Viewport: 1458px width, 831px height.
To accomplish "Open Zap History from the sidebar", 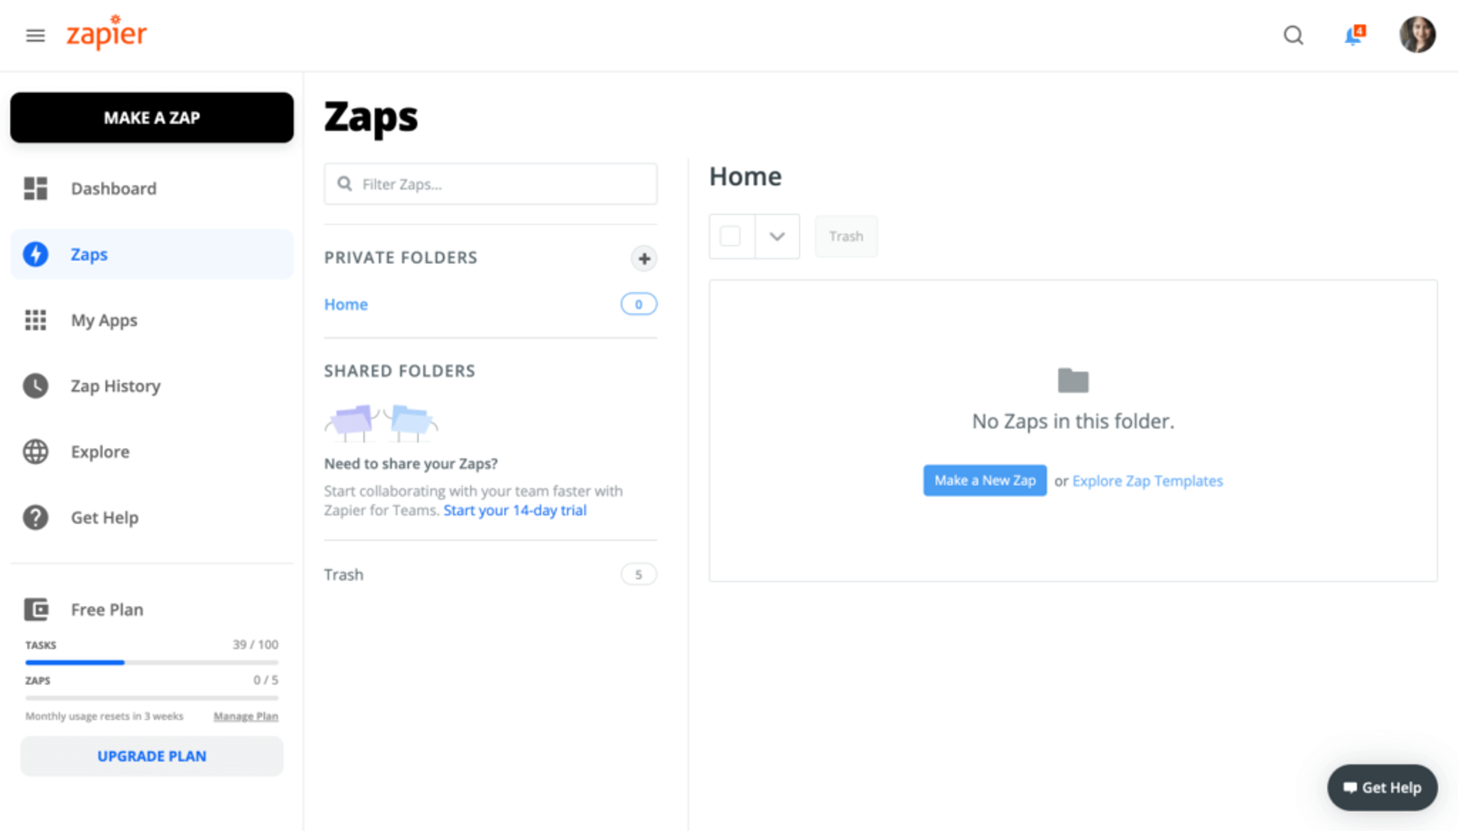I will coord(115,386).
